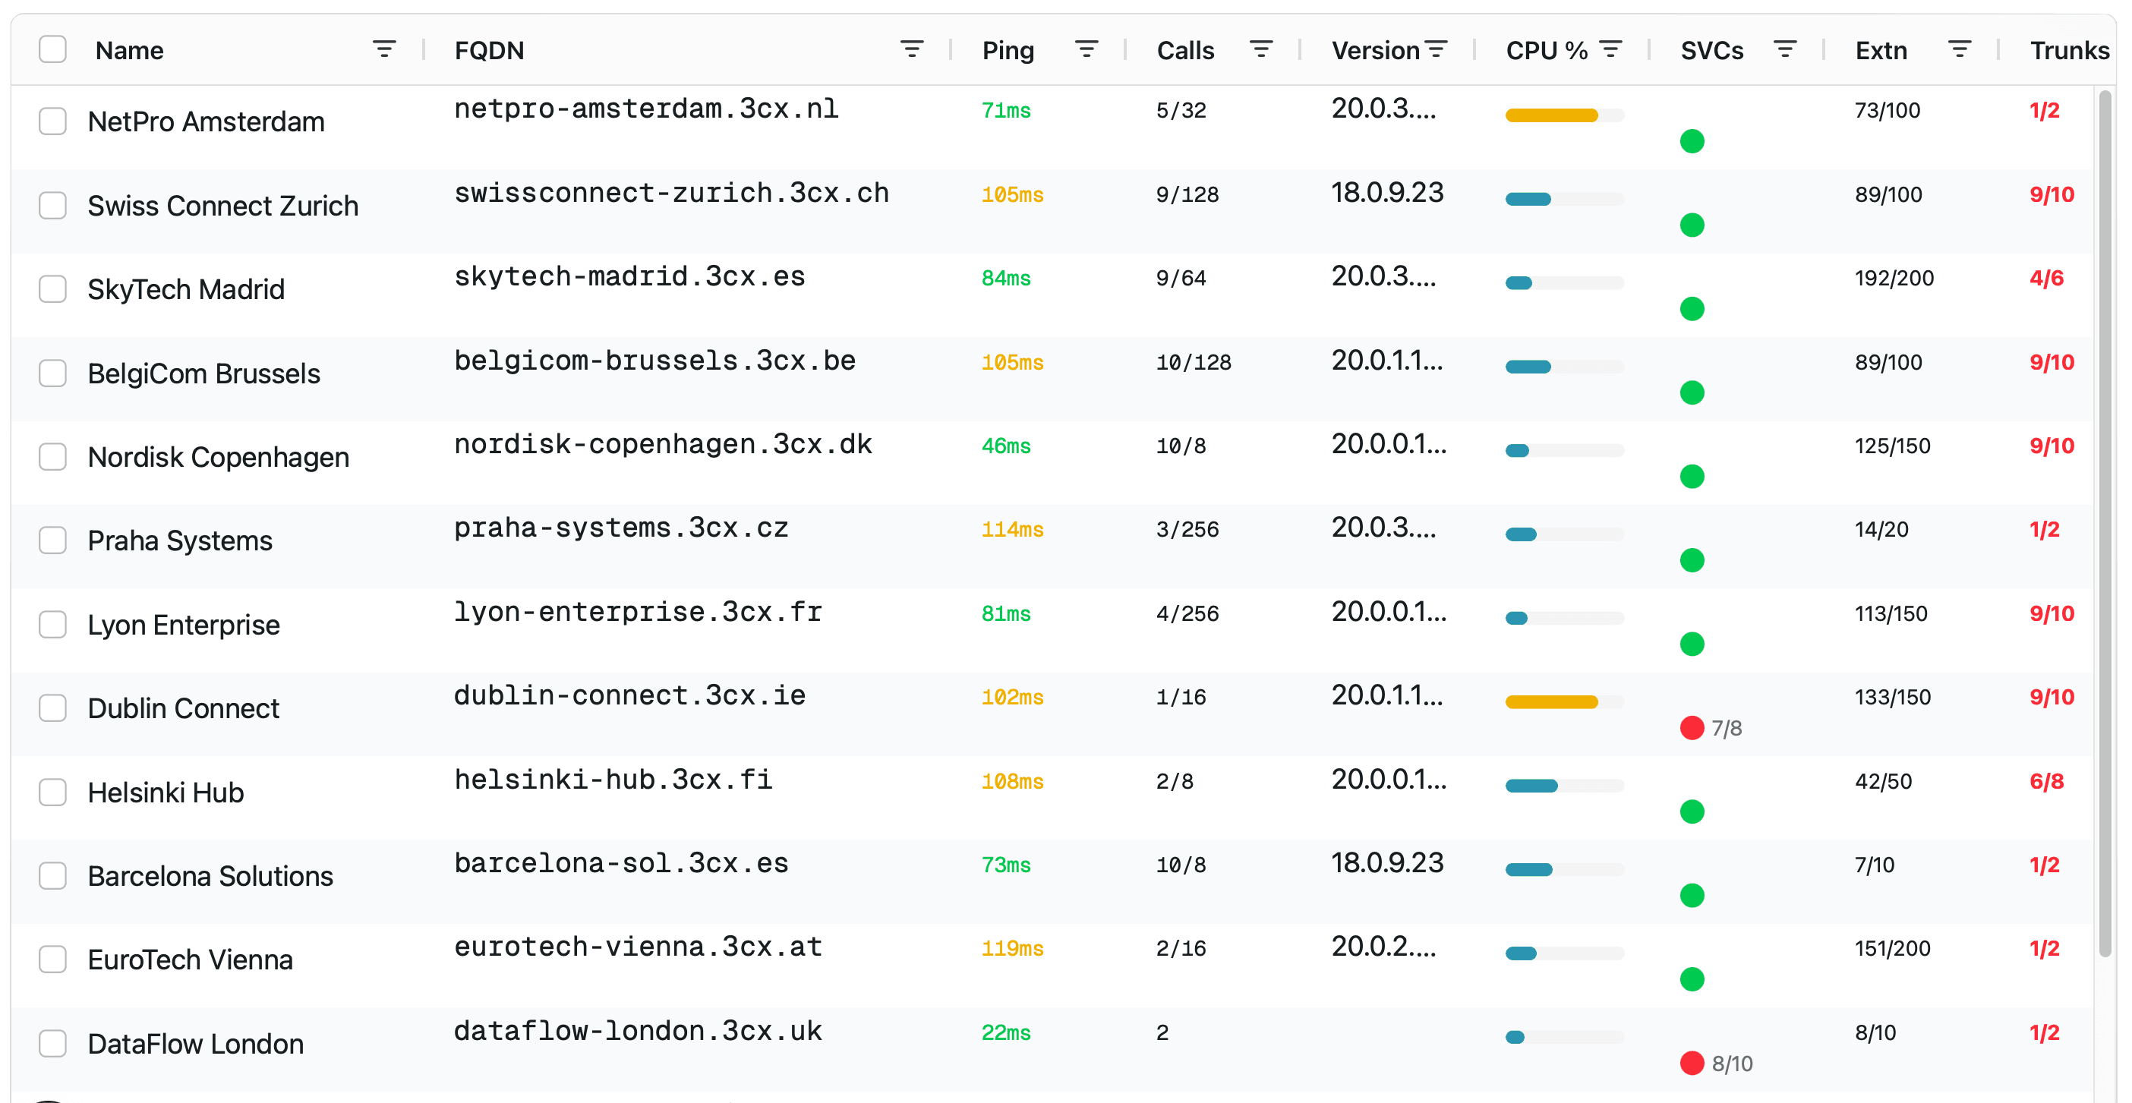Open the Version column filter
The width and height of the screenshot is (2132, 1103).
[x=1437, y=49]
